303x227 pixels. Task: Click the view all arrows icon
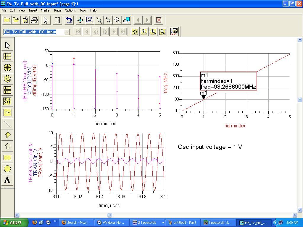[x=80, y=20]
